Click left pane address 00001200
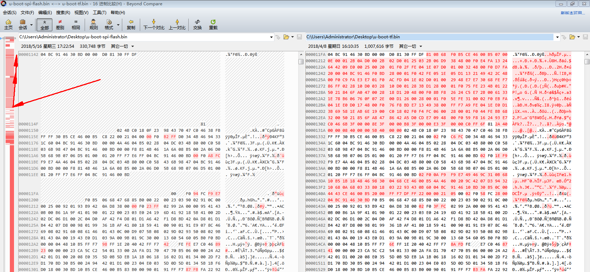590x272 pixels. 28,200
